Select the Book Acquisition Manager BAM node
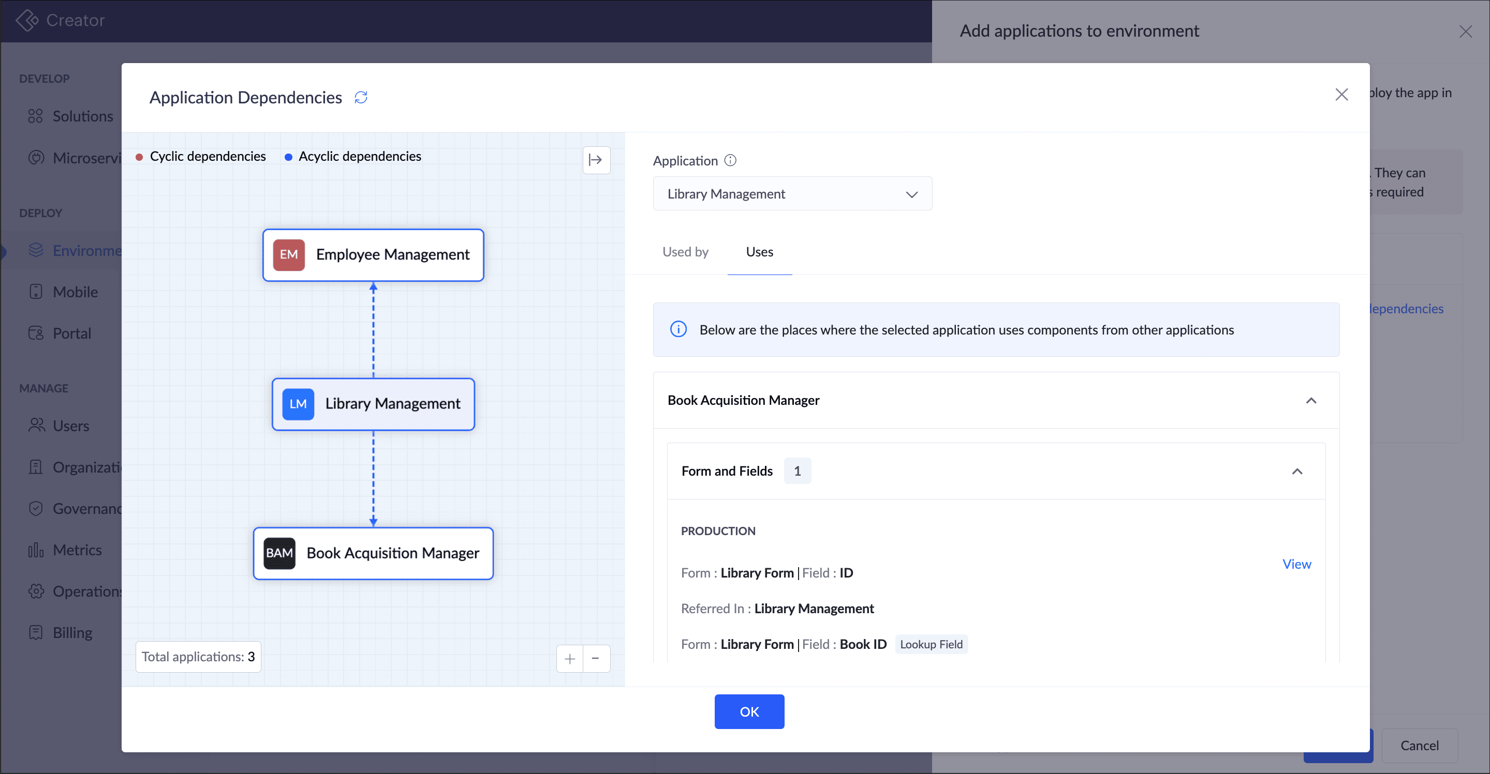 (373, 553)
